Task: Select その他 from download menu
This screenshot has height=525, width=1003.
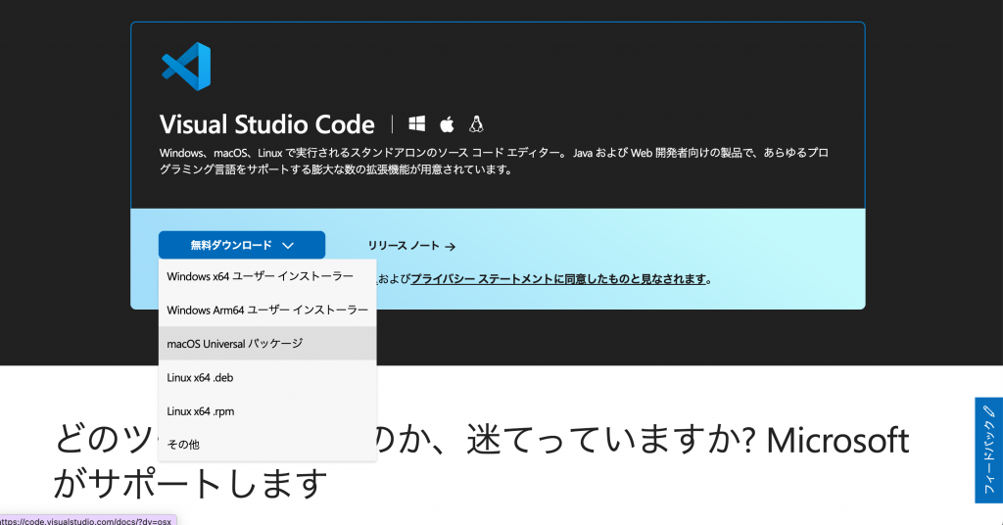Action: point(267,445)
